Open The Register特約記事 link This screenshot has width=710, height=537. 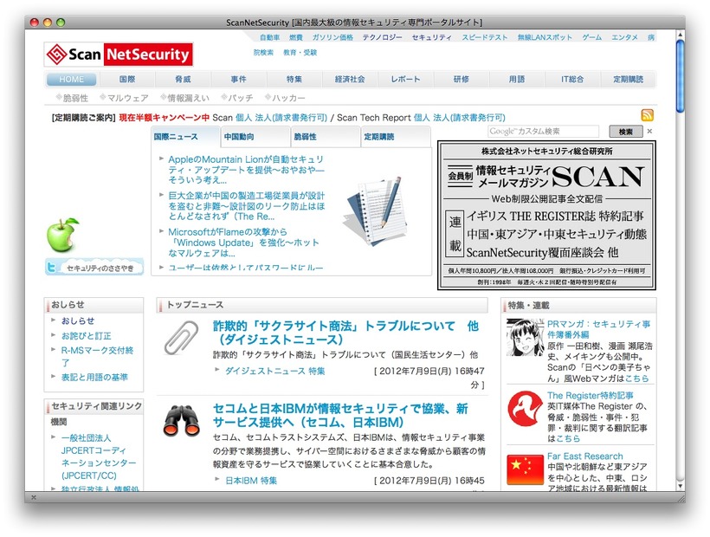point(590,395)
